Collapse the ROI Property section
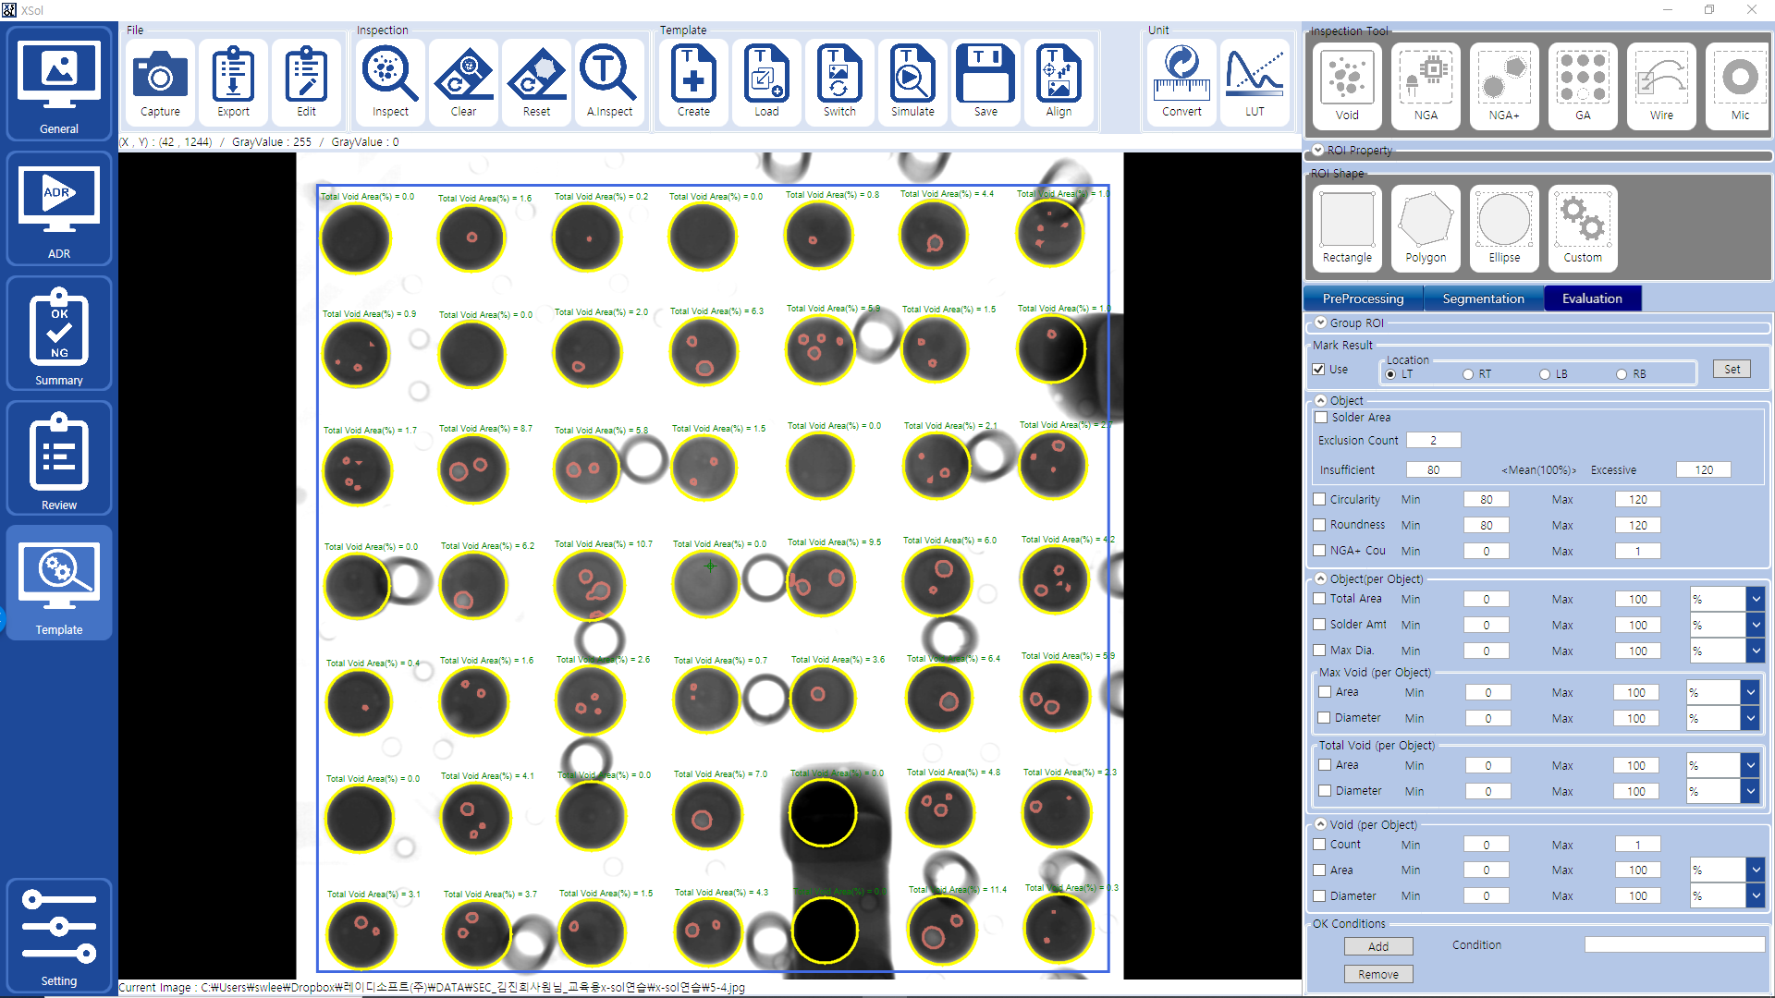Image resolution: width=1775 pixels, height=998 pixels. point(1317,150)
